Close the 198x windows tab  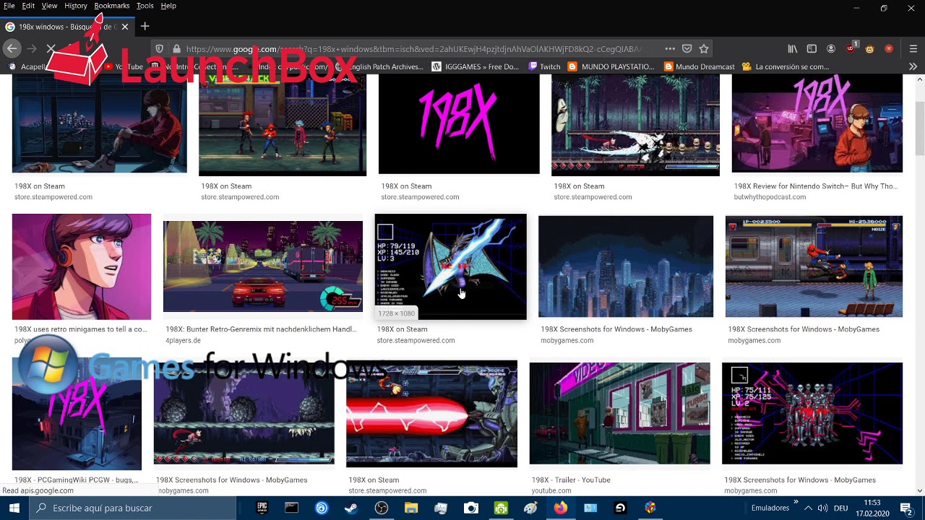124,27
